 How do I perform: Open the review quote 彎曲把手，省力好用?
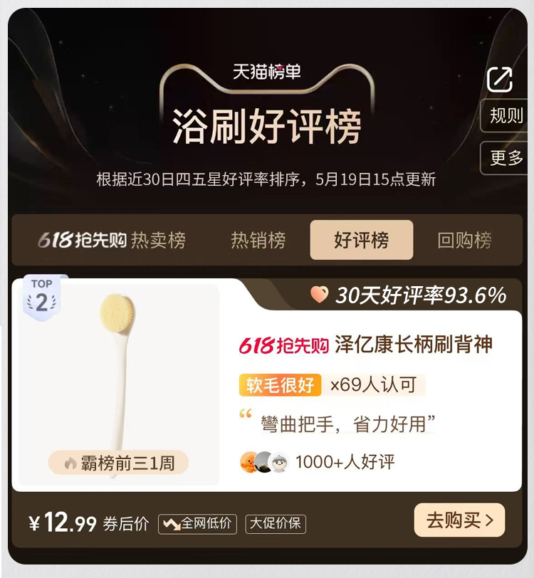pos(347,424)
